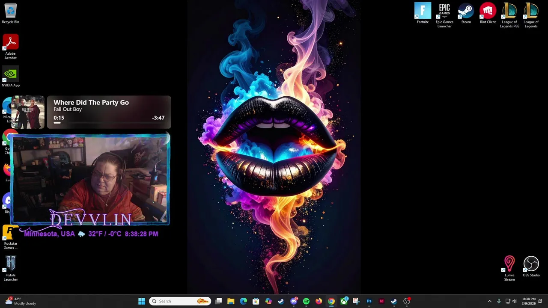Open Copilot from the taskbar
The height and width of the screenshot is (308, 548).
click(x=268, y=301)
